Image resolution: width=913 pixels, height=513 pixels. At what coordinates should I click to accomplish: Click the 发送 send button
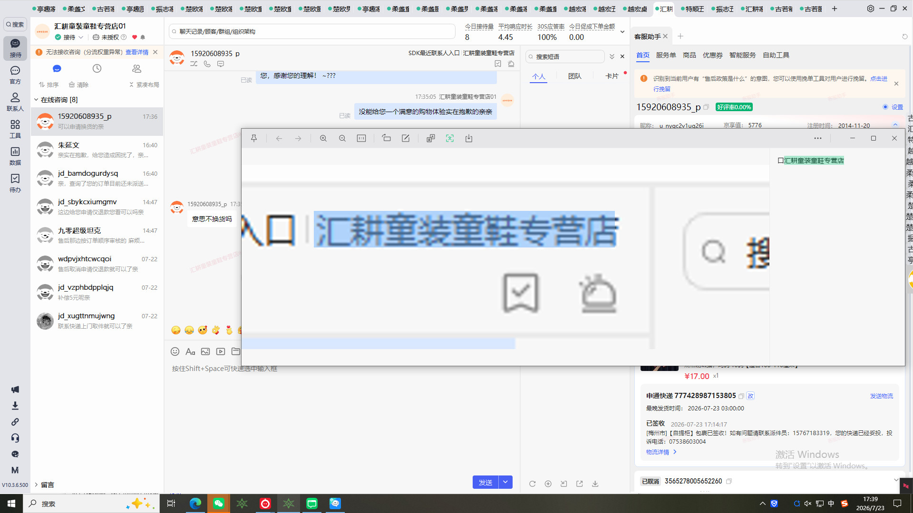(x=486, y=482)
